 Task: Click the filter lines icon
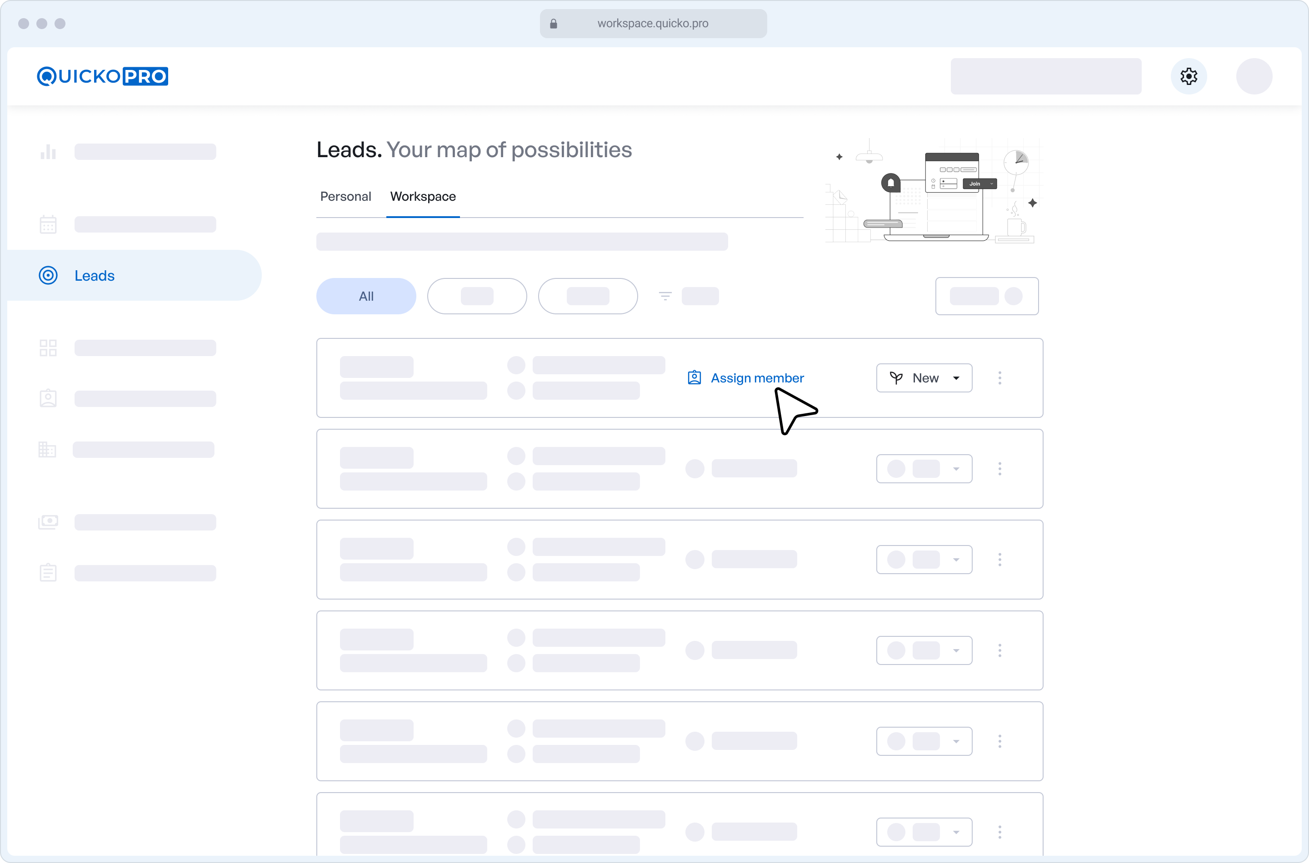664,296
